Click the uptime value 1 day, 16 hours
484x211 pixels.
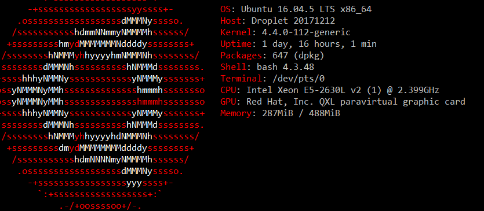(301, 45)
